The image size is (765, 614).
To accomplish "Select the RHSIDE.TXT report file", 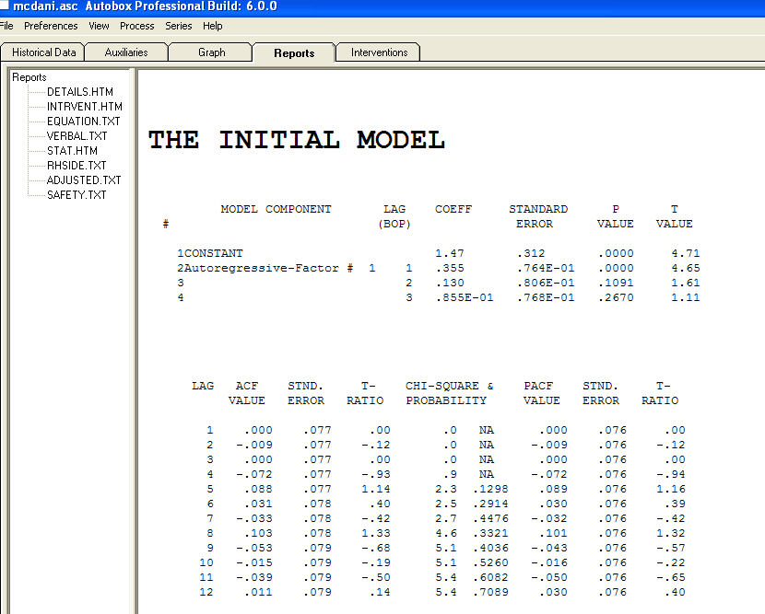I will [76, 166].
